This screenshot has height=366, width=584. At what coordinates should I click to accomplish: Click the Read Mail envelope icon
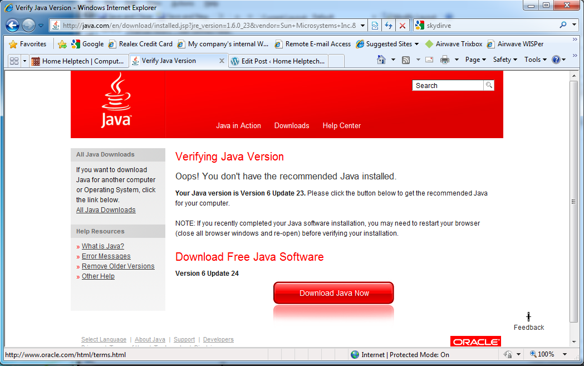[429, 60]
